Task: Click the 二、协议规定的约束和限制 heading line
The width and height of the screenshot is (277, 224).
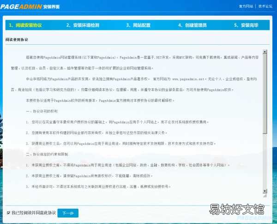Action: [47, 154]
